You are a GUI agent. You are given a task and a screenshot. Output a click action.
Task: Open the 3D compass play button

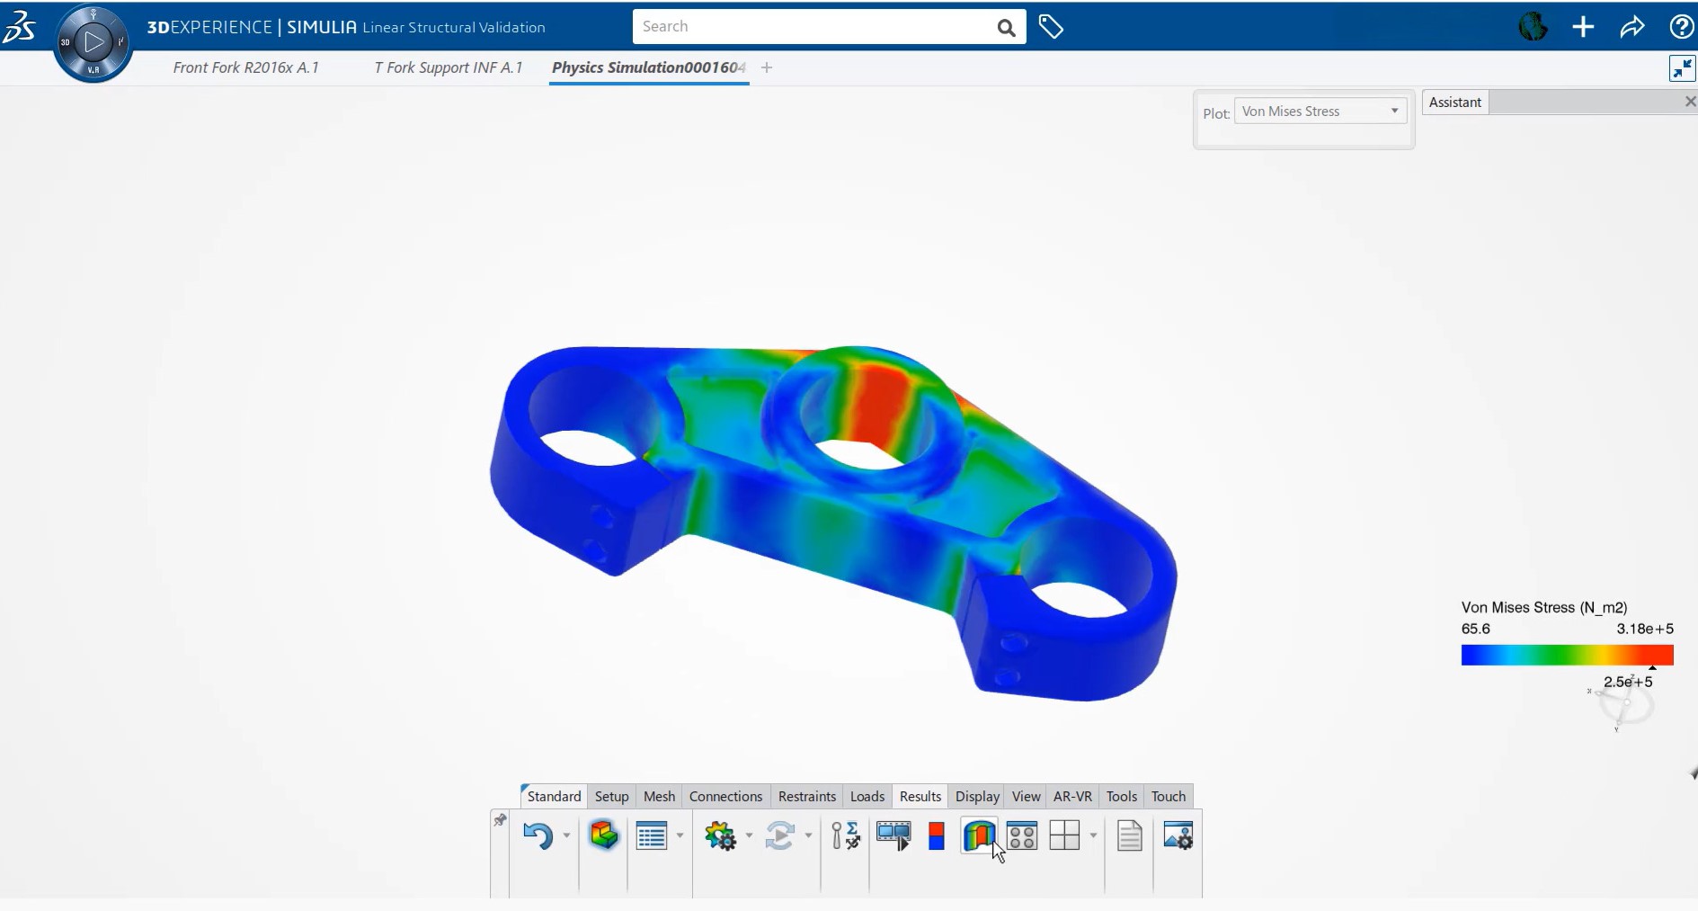pyautogui.click(x=93, y=41)
